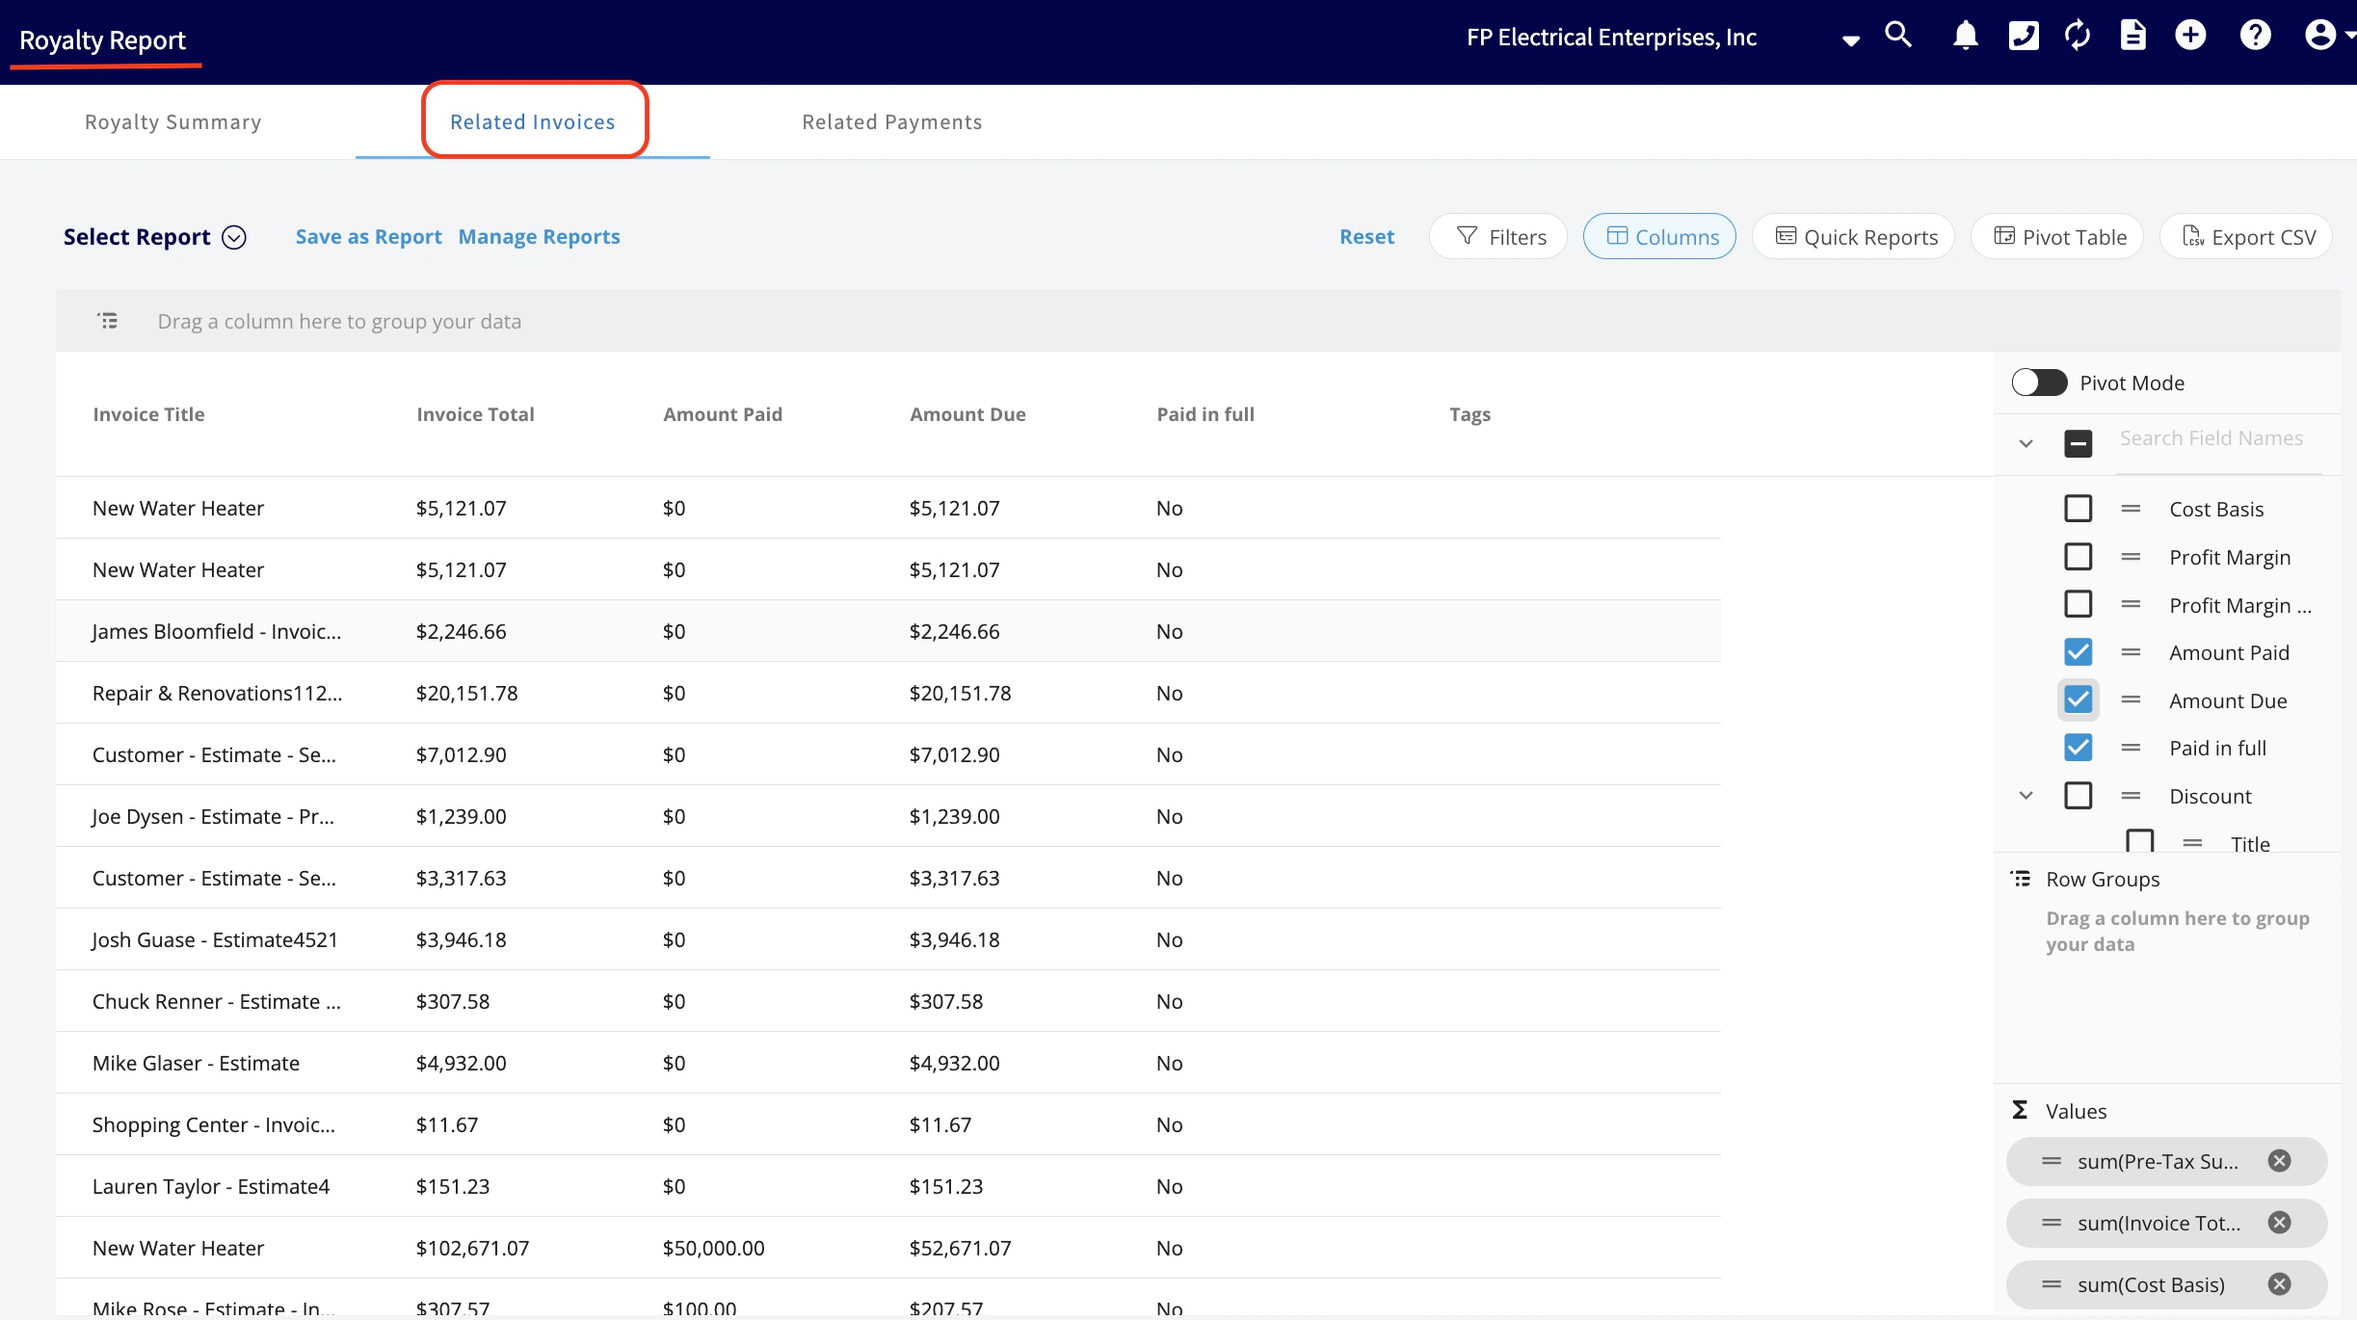
Task: Click the plus add-new icon
Action: pos(2190,37)
